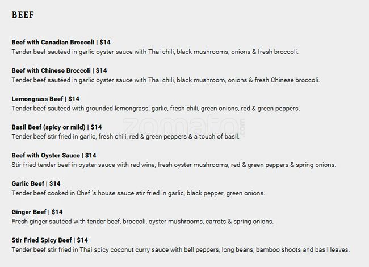Viewport: 369px width, 267px height.
Task: Select the Ginger Beef item title
Action: coord(29,212)
